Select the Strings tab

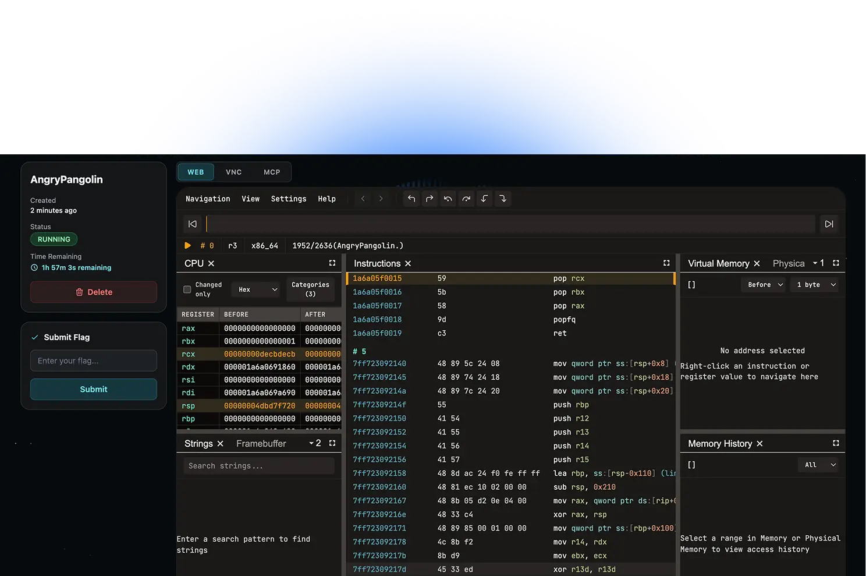click(x=198, y=444)
